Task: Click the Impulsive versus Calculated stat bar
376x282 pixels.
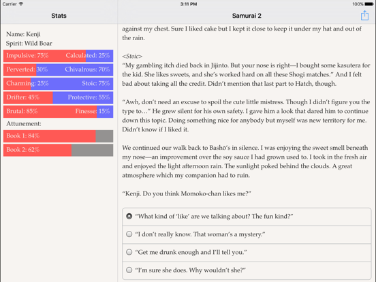Action: tap(59, 56)
